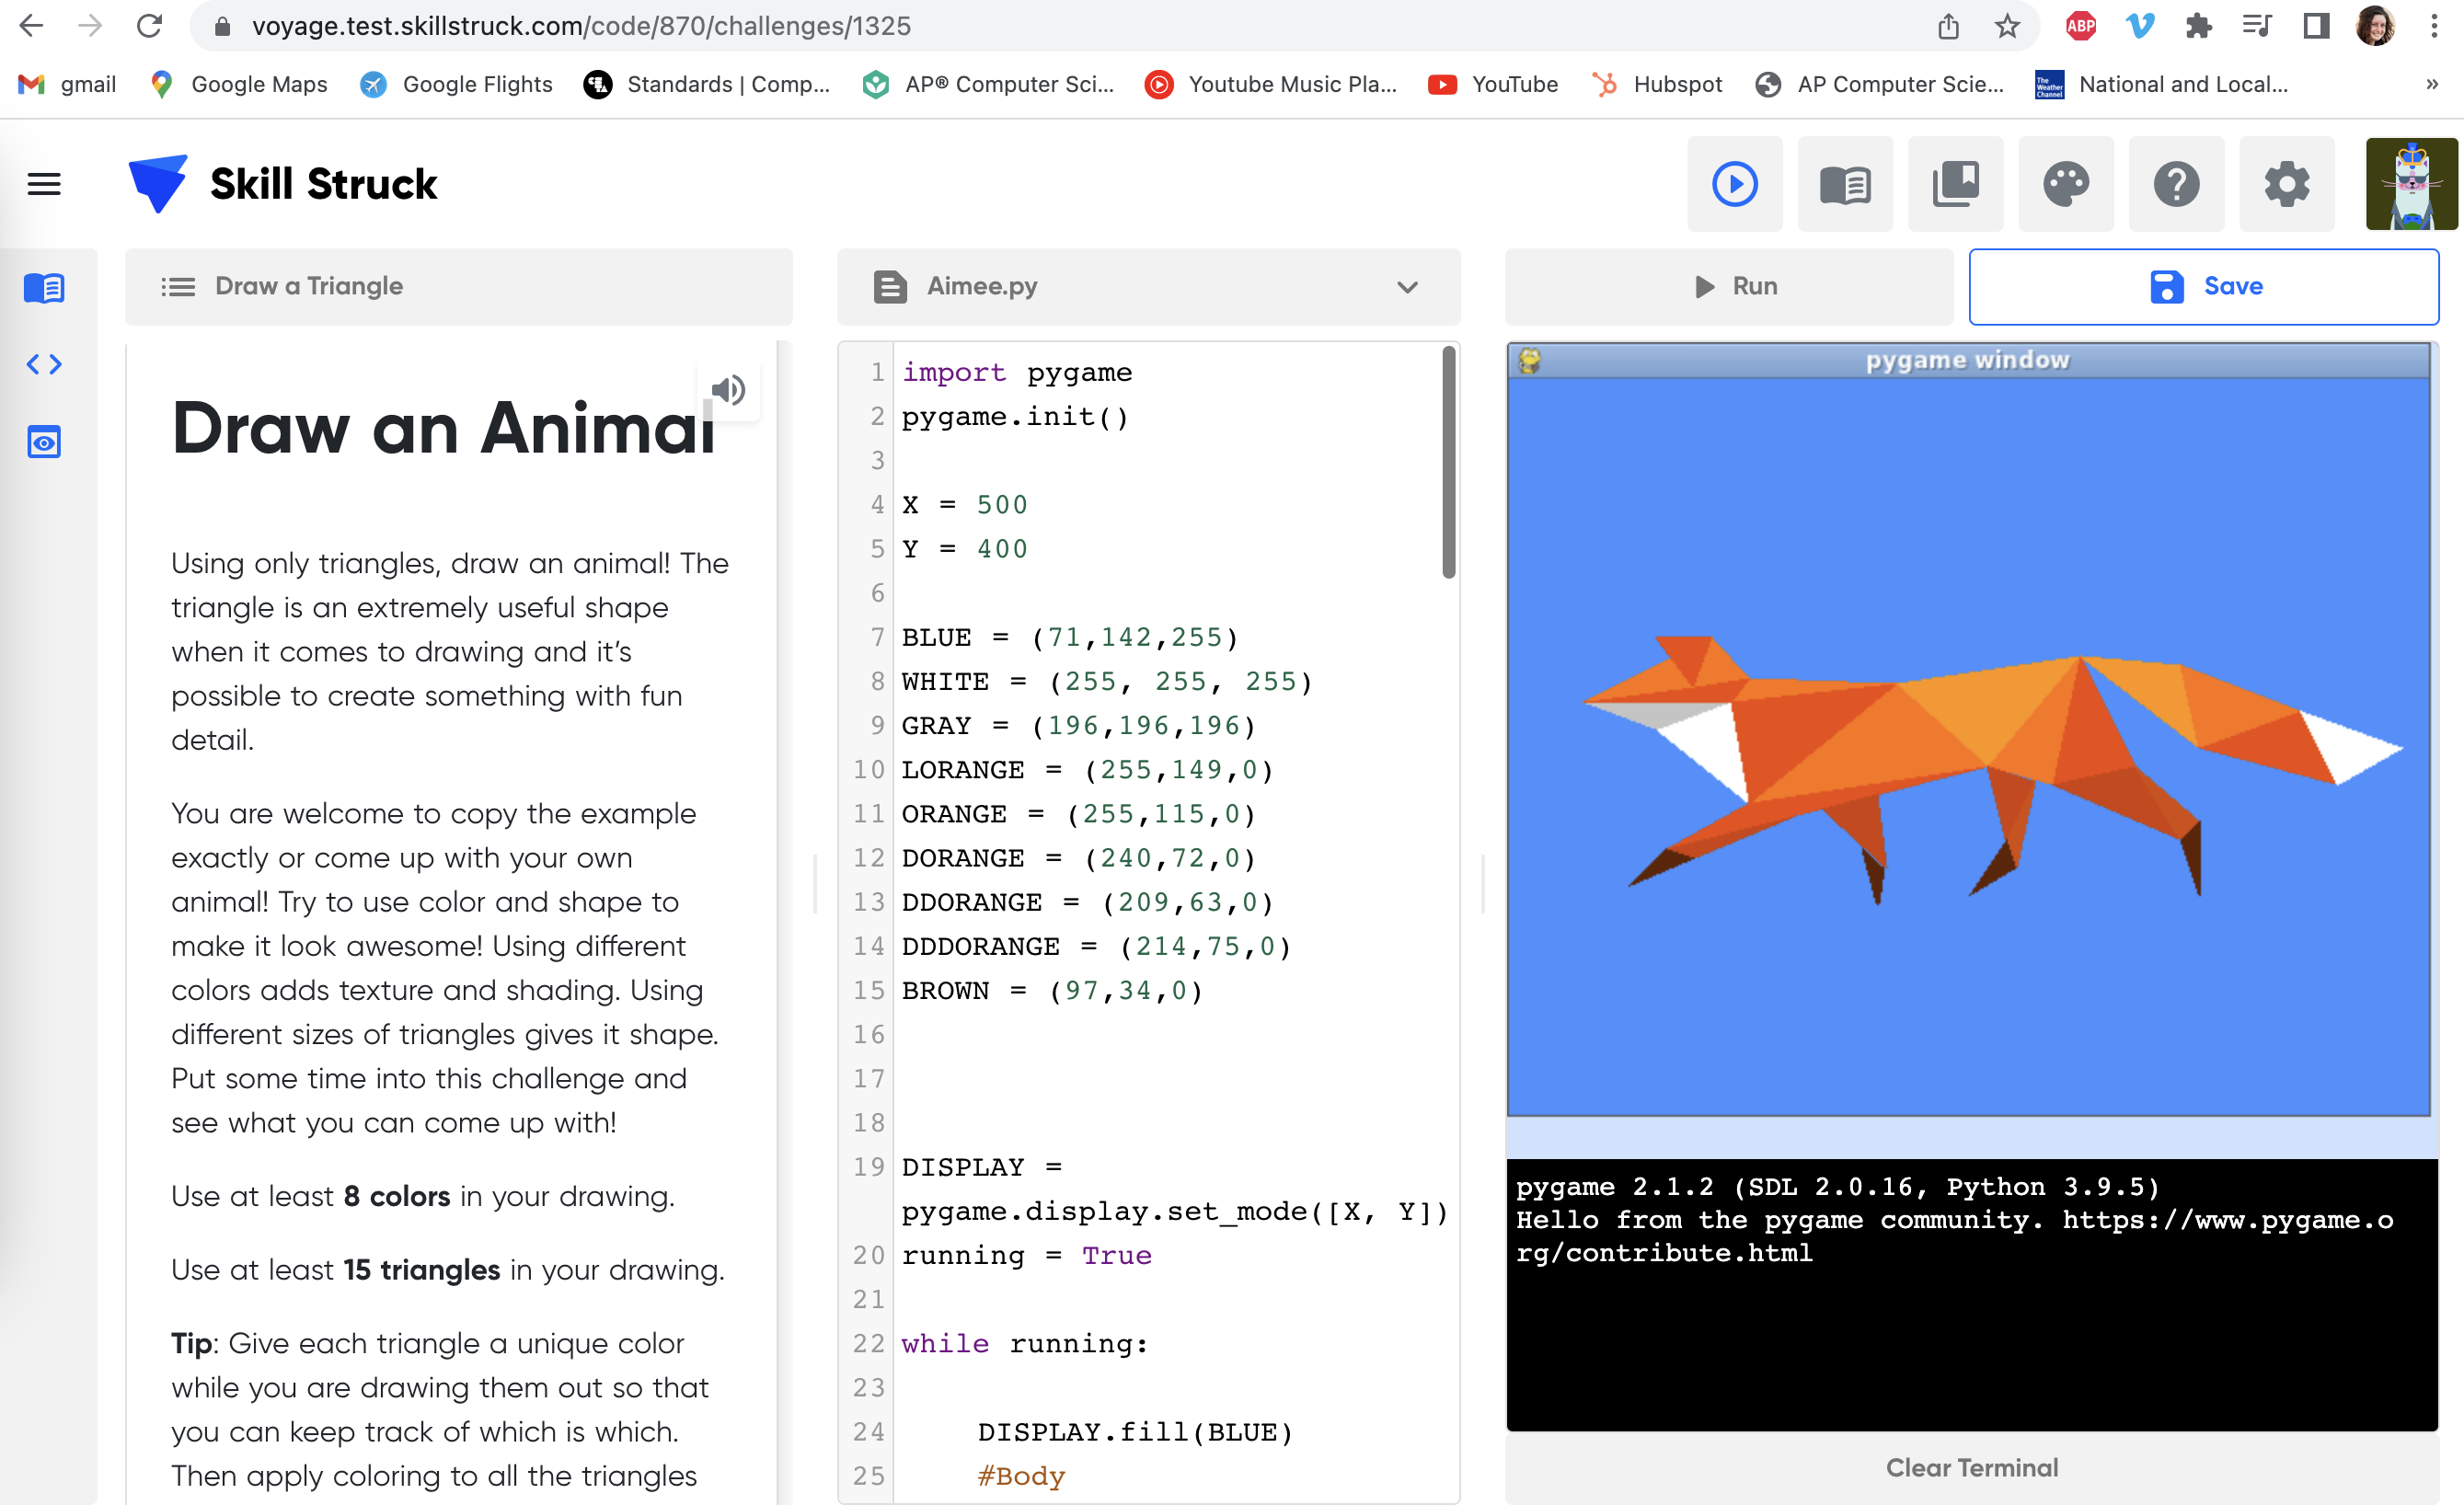Click the pygame window title bar
The image size is (2464, 1505).
click(x=1968, y=360)
